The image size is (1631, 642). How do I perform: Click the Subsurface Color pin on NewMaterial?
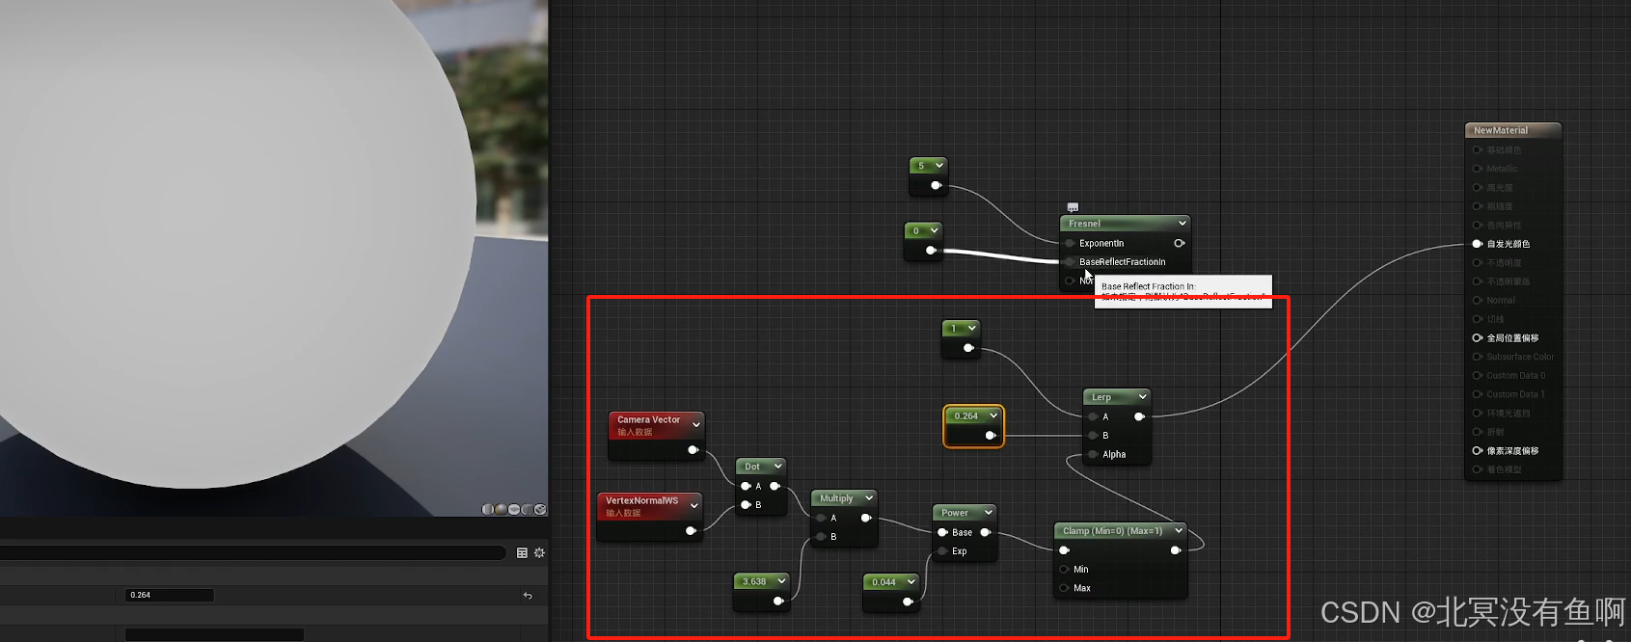[x=1477, y=357]
